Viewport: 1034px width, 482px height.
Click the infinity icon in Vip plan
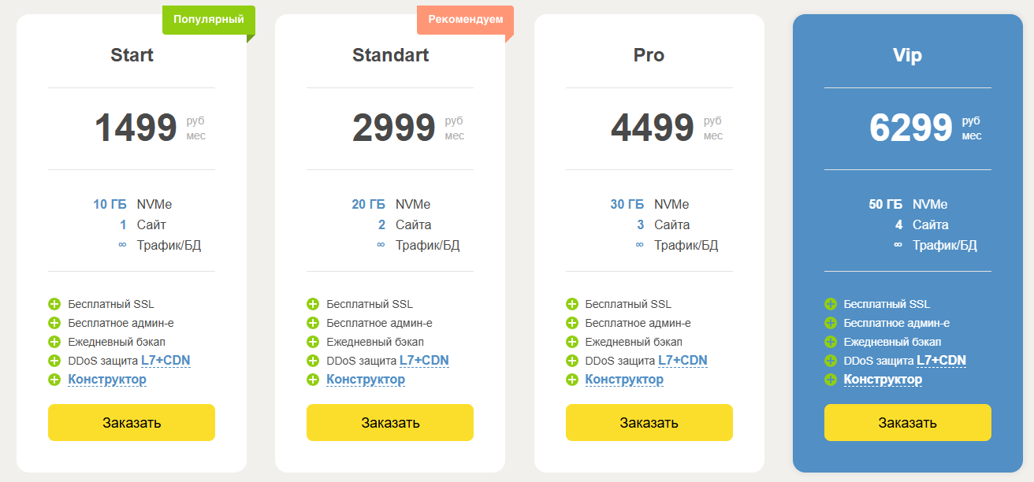pyautogui.click(x=898, y=245)
